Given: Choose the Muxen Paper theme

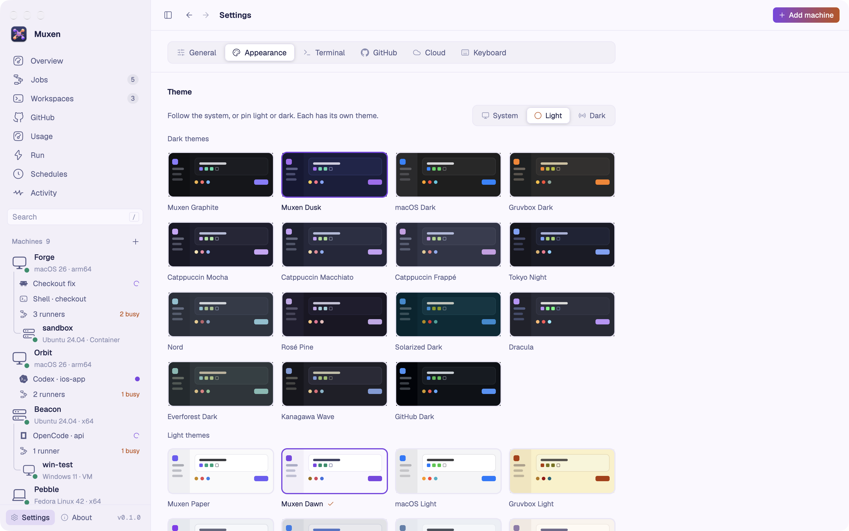Looking at the screenshot, I should coord(221,471).
